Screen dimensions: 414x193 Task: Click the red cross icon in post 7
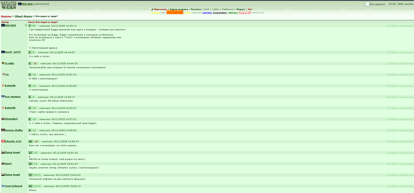[x=3, y=108]
